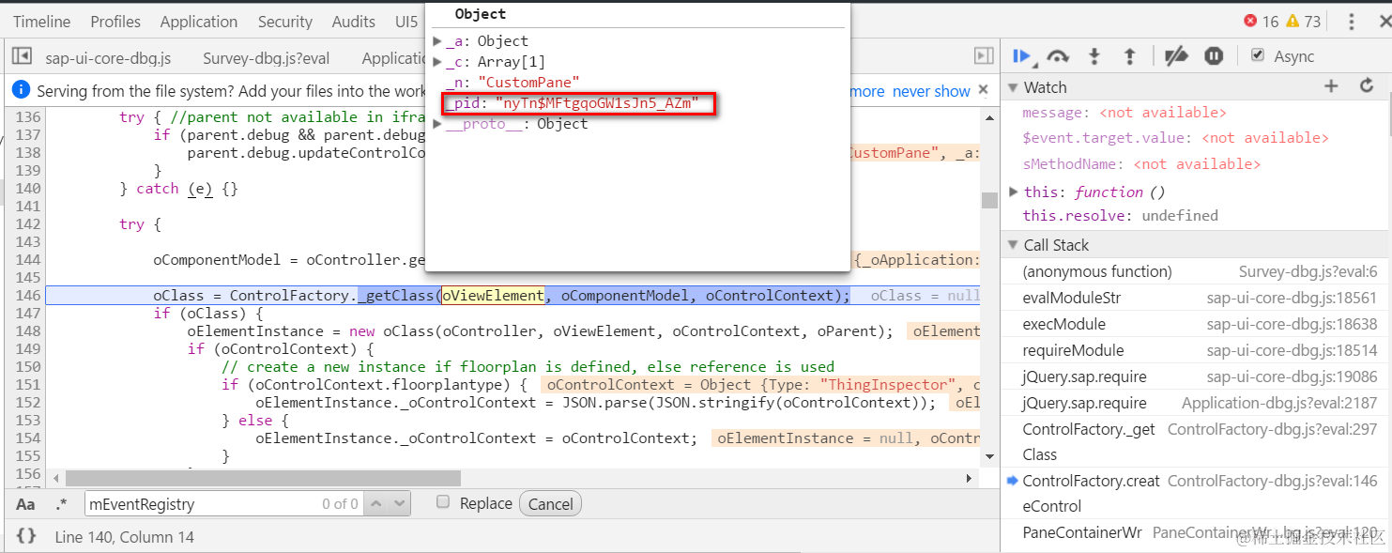Screen dimensions: 1392x553
Task: Resume script execution in debugger
Action: pyautogui.click(x=1022, y=56)
